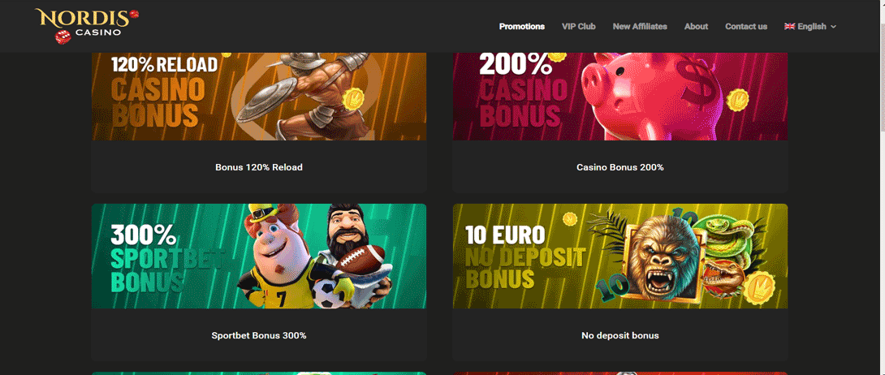Navigate to the About page

(696, 27)
